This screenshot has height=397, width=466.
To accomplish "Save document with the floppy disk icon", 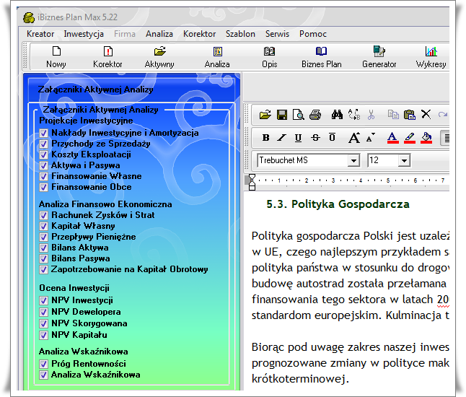I will [281, 115].
